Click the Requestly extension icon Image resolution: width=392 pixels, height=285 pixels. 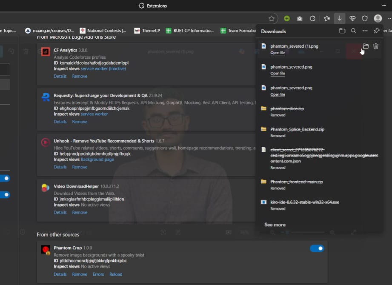[x=46, y=97]
